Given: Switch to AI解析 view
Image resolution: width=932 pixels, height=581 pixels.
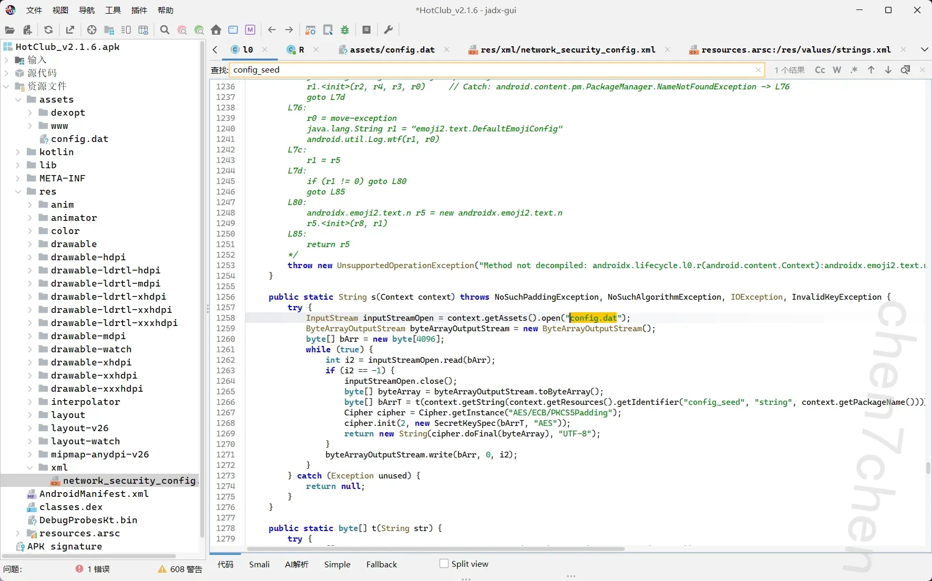Looking at the screenshot, I should coord(296,564).
